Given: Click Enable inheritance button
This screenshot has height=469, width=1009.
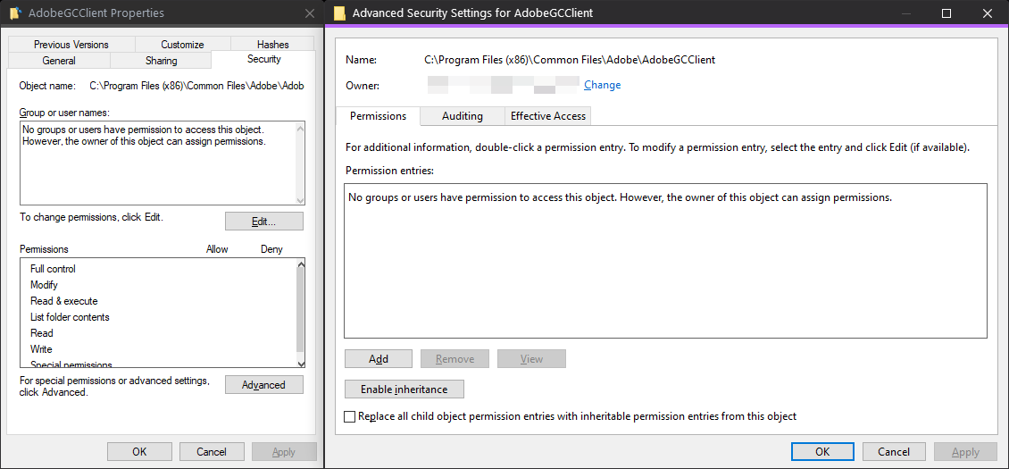Looking at the screenshot, I should (x=404, y=389).
